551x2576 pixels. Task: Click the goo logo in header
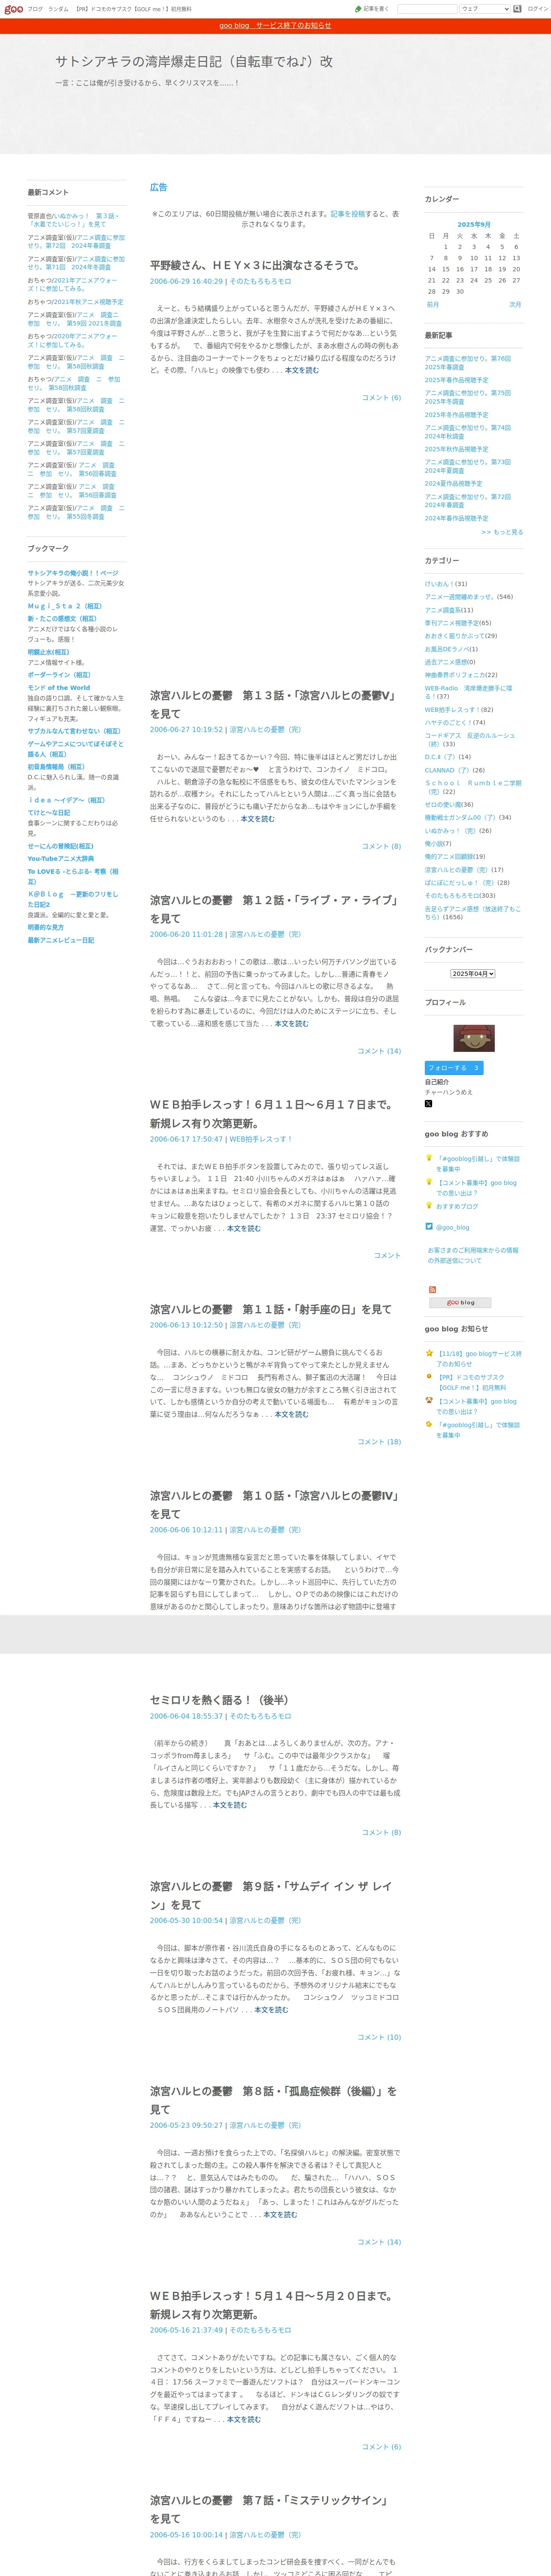pyautogui.click(x=13, y=9)
